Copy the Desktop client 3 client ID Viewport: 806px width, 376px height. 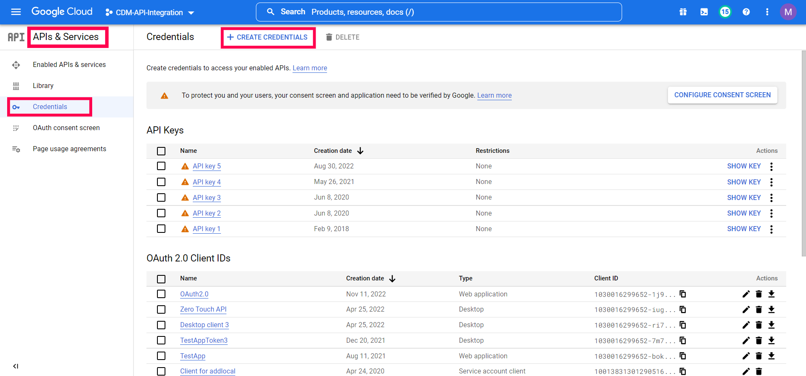683,325
